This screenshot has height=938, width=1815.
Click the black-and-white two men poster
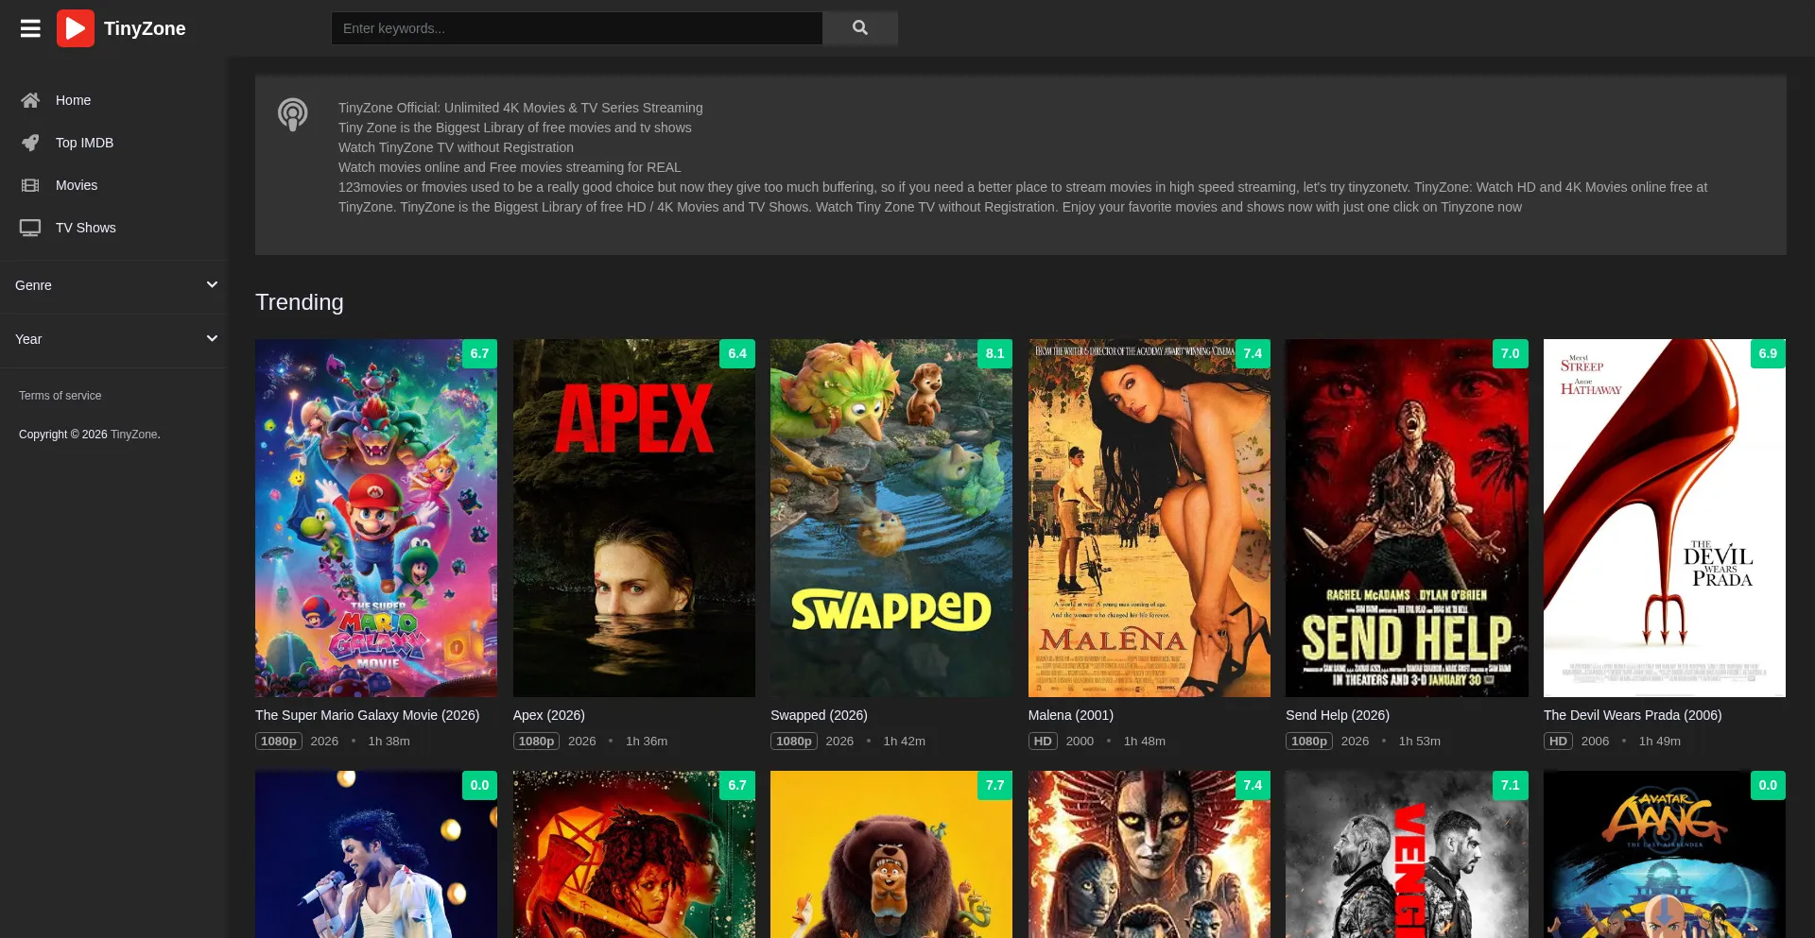[1407, 855]
